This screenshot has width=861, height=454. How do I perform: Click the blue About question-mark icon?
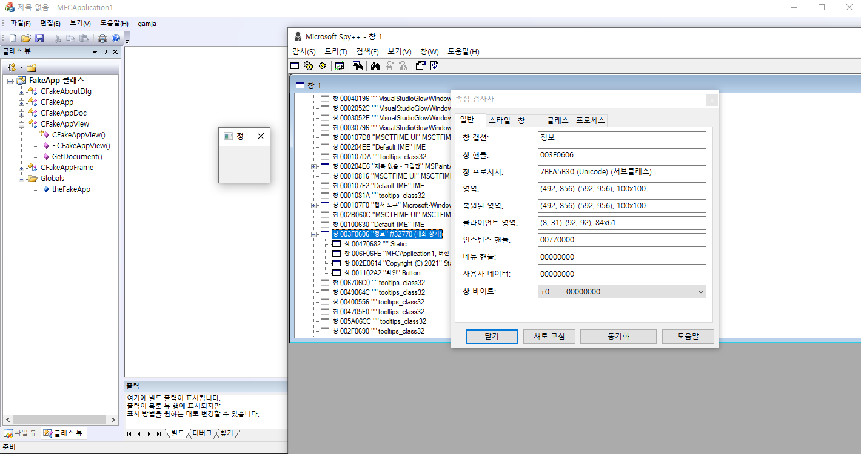(116, 38)
